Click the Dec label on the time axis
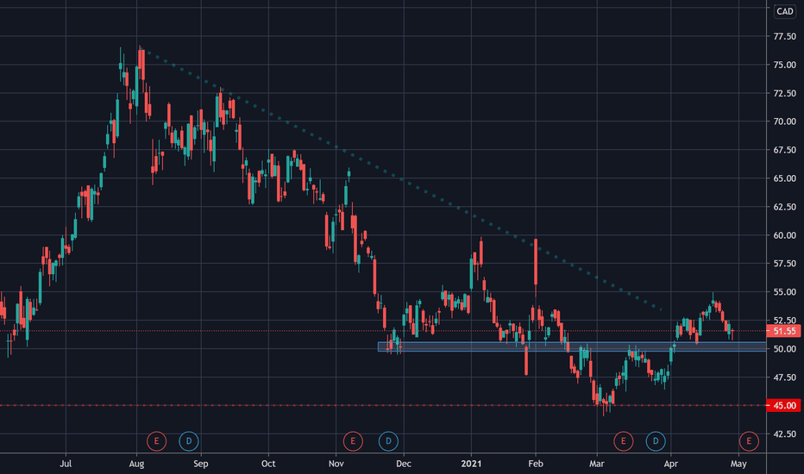Screen dimensions: 804x474 tap(404, 464)
